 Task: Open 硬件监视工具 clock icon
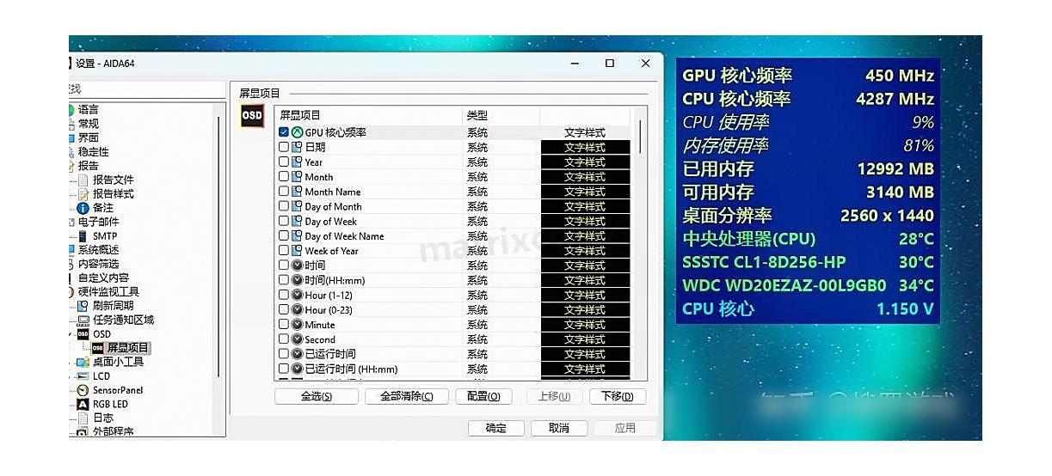pos(71,292)
